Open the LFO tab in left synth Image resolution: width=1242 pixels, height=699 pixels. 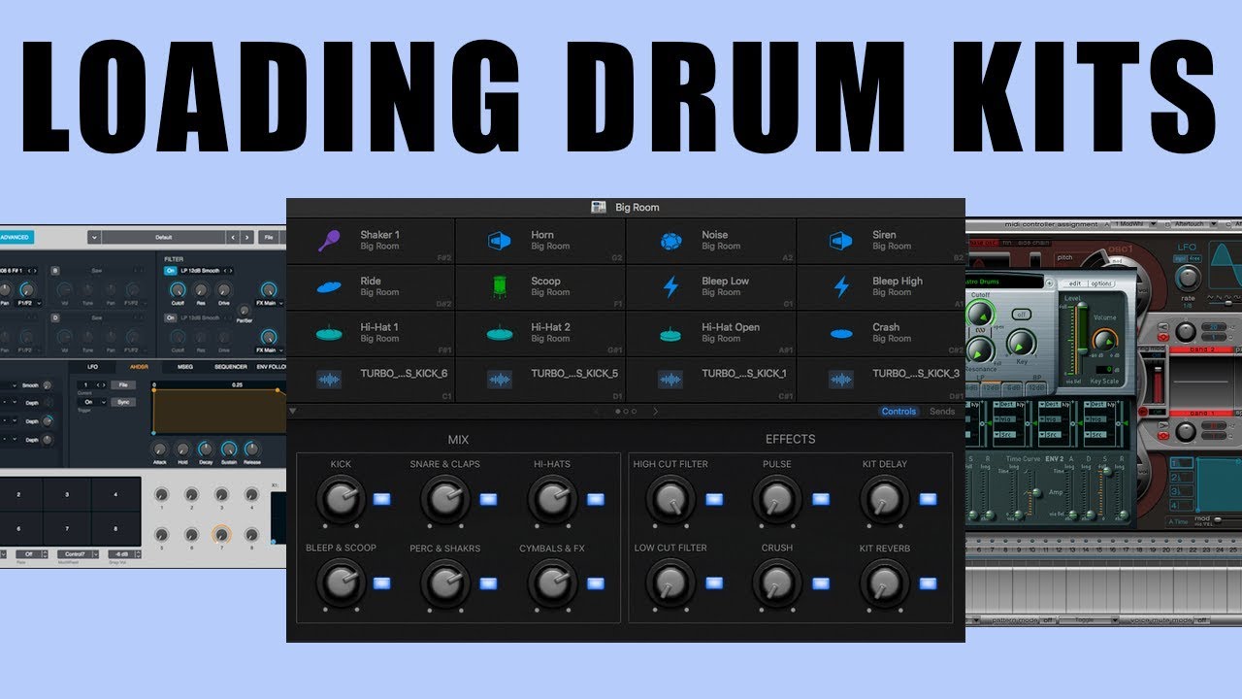(93, 367)
